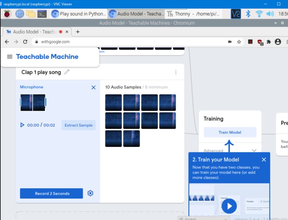This screenshot has width=288, height=220.
Task: Open the Clap 1 play song options menu
Action: tap(176, 72)
